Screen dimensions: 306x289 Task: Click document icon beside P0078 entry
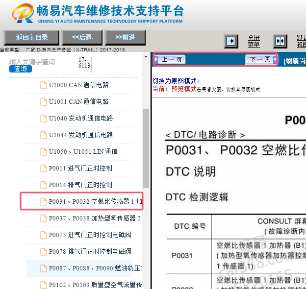pos(44,252)
